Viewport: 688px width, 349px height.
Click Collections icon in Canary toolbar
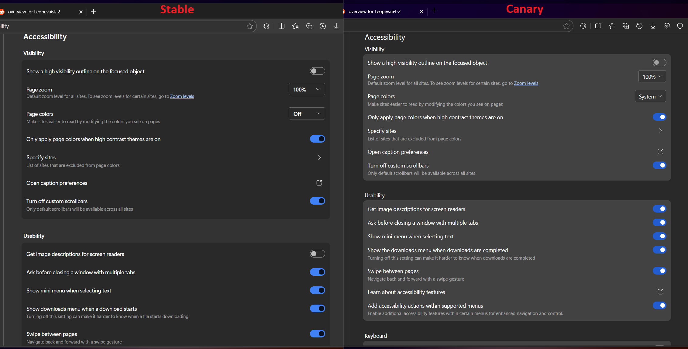(x=626, y=26)
